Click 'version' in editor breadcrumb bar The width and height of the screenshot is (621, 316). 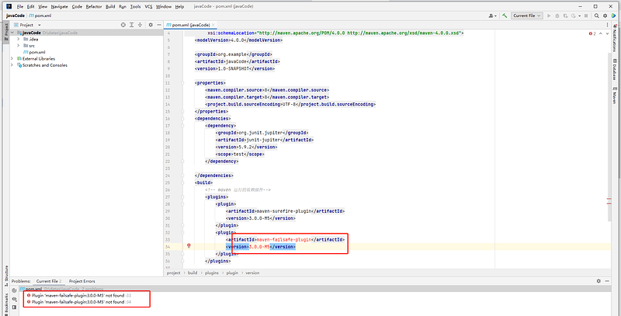click(x=252, y=273)
